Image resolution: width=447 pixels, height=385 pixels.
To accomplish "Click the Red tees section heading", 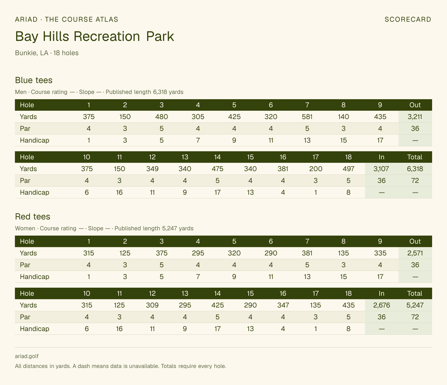I will [x=33, y=216].
